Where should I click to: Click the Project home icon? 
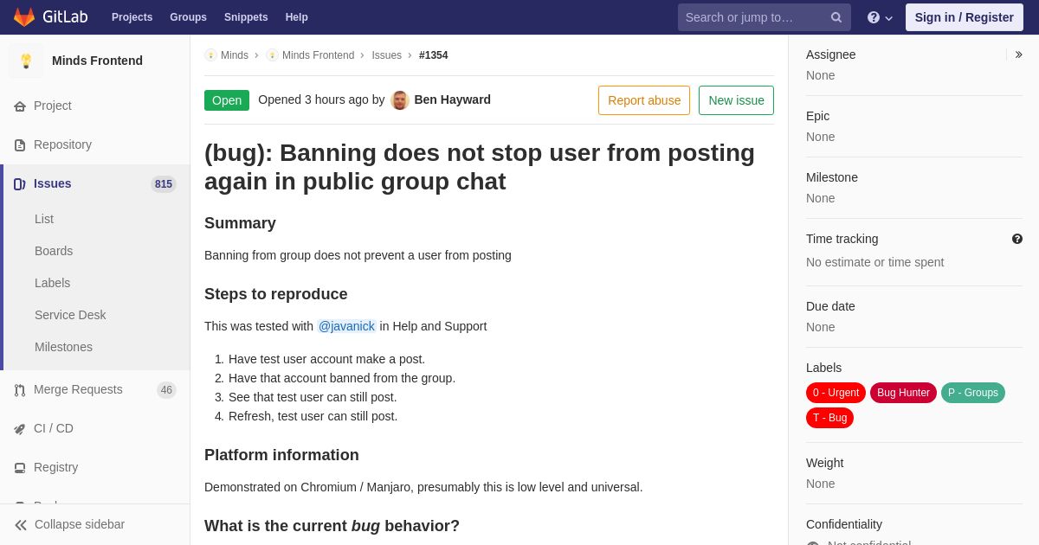pyautogui.click(x=20, y=106)
